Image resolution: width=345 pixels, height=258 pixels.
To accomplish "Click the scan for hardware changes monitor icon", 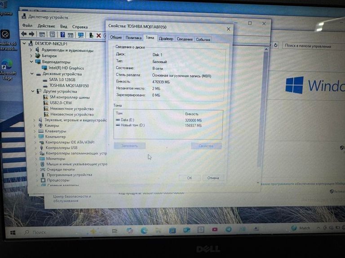I will (x=81, y=34).
